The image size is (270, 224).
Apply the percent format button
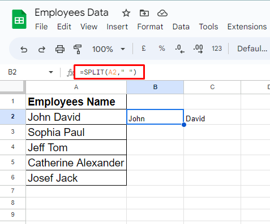click(162, 49)
